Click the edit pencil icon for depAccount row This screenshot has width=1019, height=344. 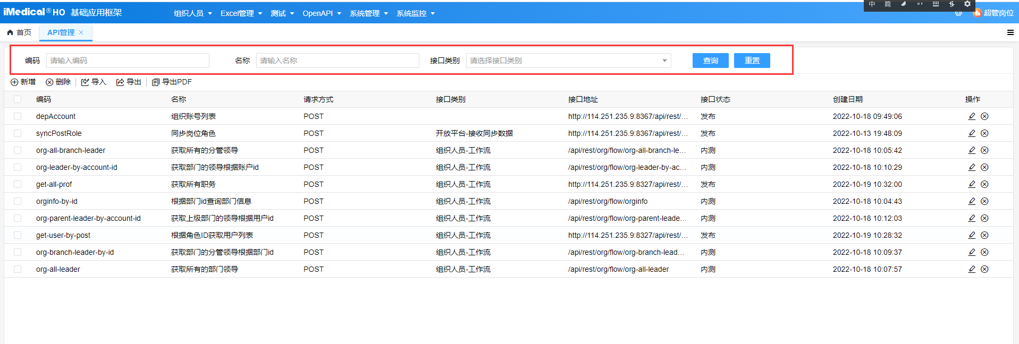(x=972, y=116)
